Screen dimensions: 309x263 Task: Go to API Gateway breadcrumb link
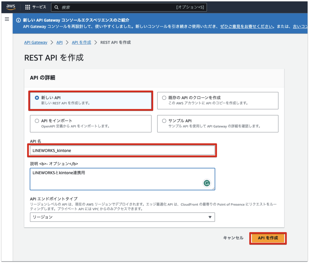(35, 42)
